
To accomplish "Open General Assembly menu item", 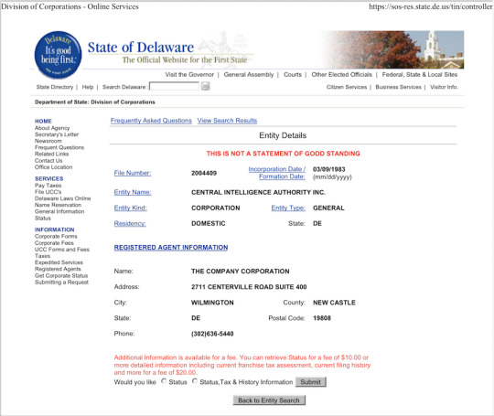I will coord(249,75).
